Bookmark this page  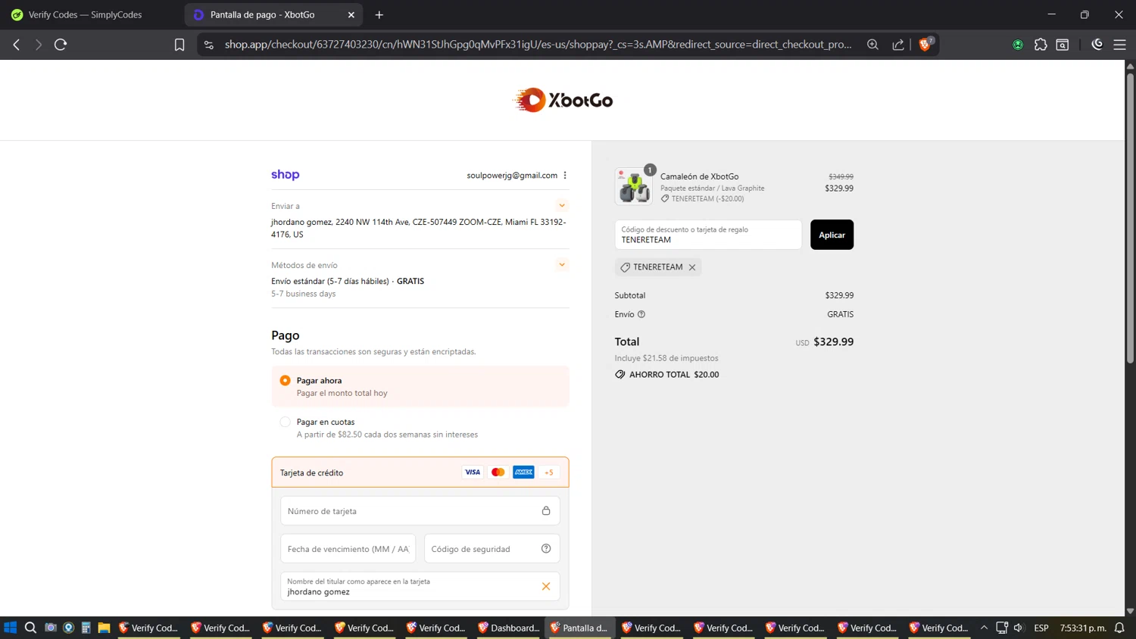tap(179, 45)
